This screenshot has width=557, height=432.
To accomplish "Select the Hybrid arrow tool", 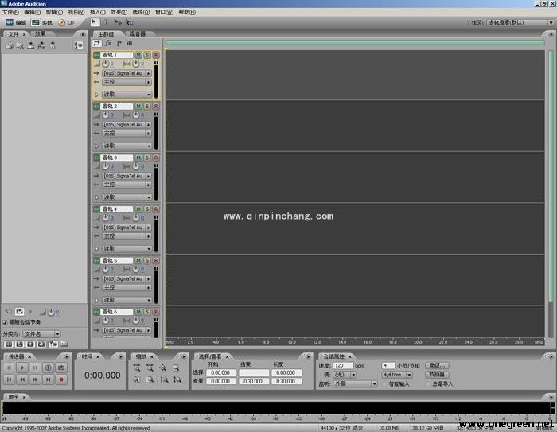I will [x=94, y=22].
